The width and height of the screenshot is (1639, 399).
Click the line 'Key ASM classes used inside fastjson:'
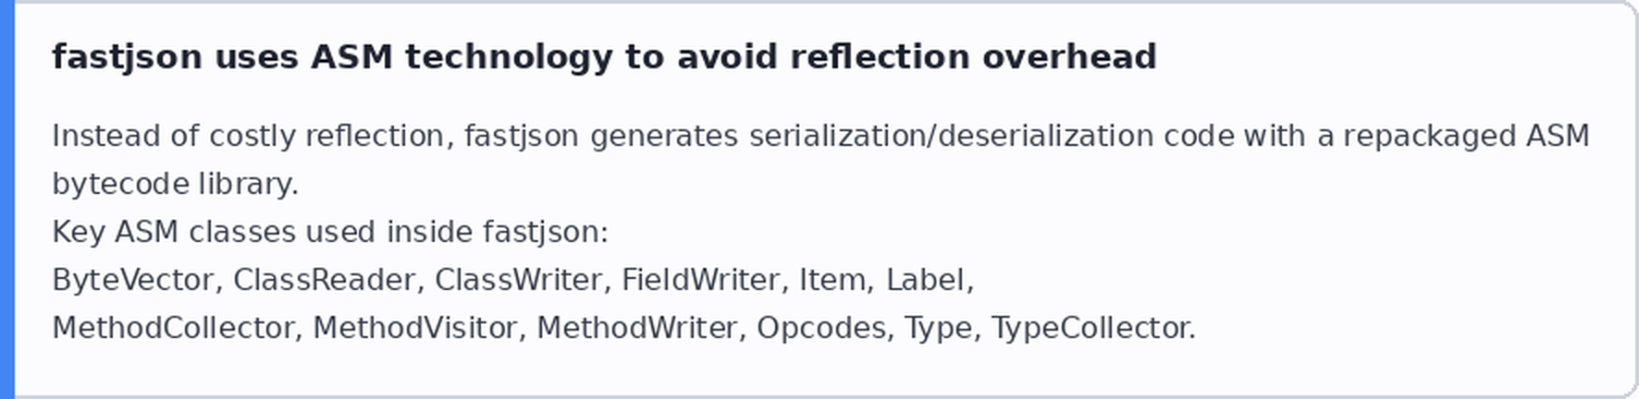[330, 232]
